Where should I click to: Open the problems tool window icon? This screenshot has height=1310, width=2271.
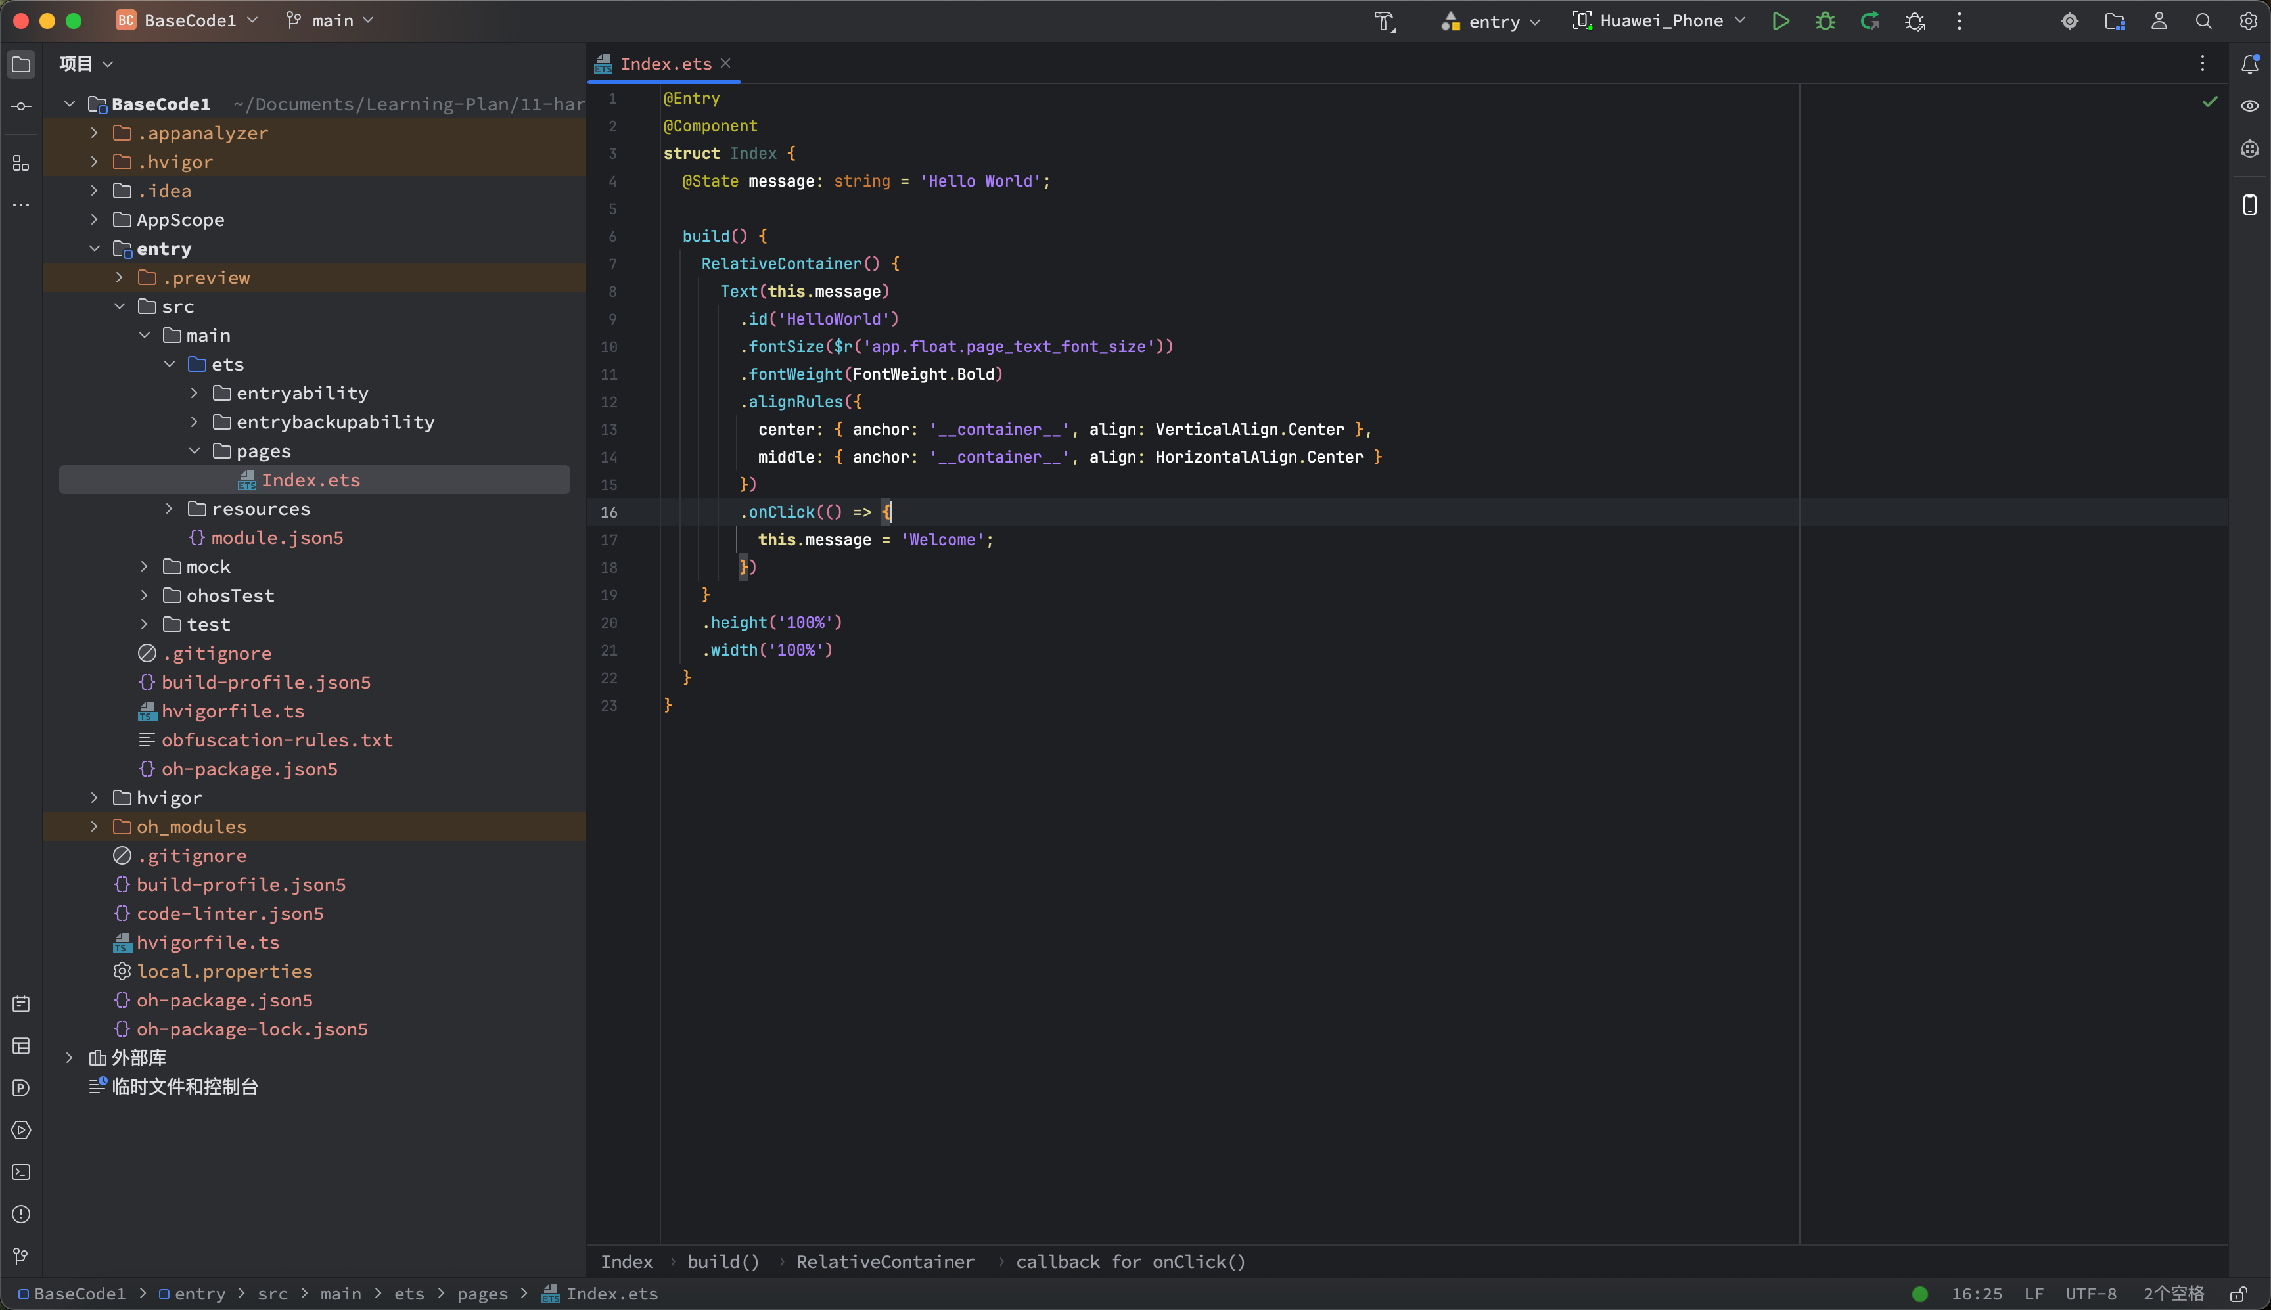point(20,1215)
